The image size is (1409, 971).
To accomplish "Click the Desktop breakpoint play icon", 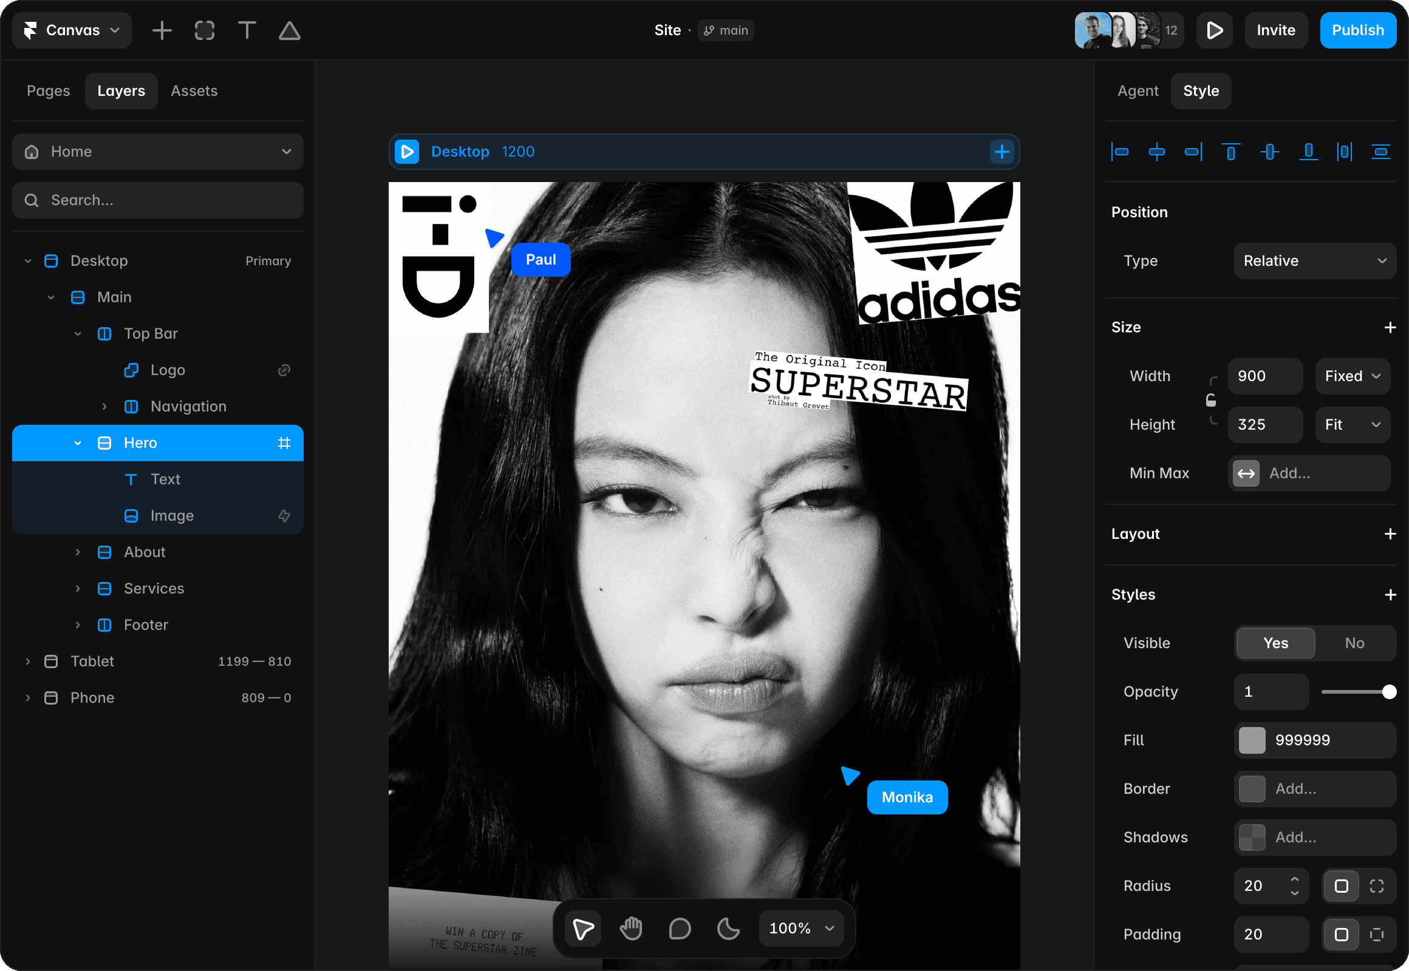I will (x=407, y=152).
